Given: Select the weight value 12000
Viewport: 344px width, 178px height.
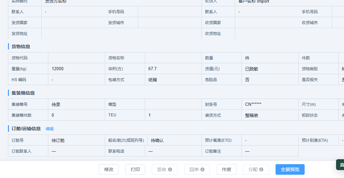Looking at the screenshot, I should [58, 69].
